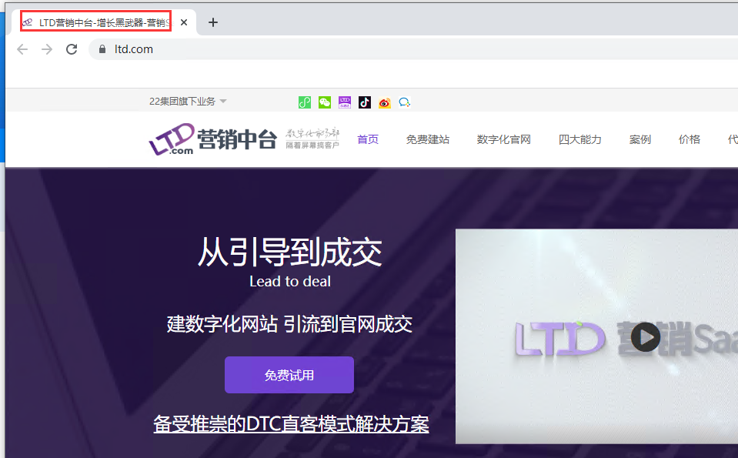Click the browser back arrow
This screenshot has height=458, width=738.
tap(22, 49)
